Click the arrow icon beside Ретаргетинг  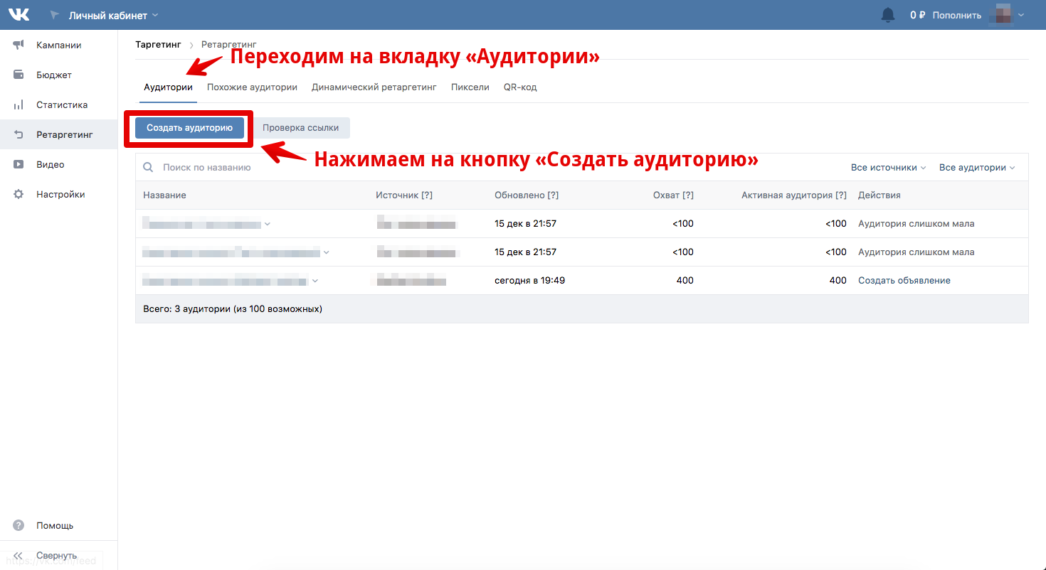point(19,135)
